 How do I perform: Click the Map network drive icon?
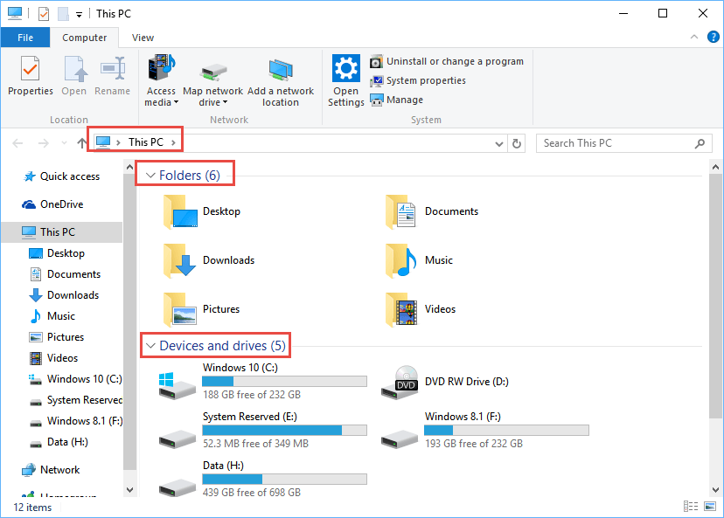(212, 72)
